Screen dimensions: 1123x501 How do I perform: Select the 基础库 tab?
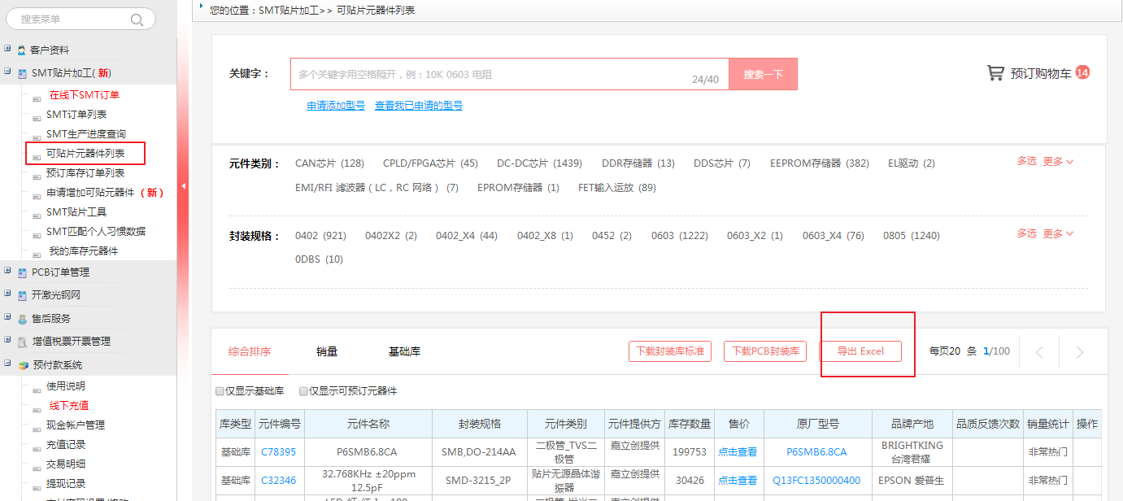pyautogui.click(x=404, y=351)
